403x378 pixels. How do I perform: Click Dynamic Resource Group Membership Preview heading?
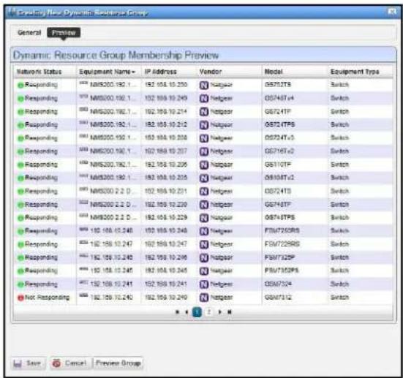pos(116,56)
